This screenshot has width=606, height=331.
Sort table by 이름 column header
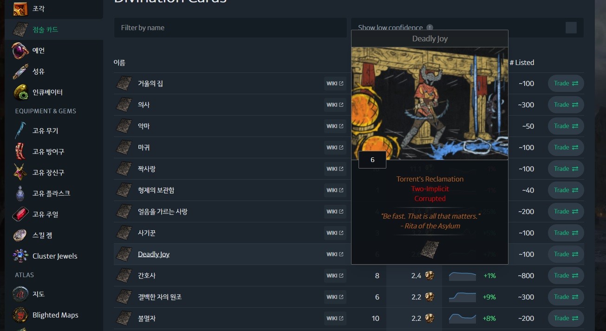pos(119,63)
